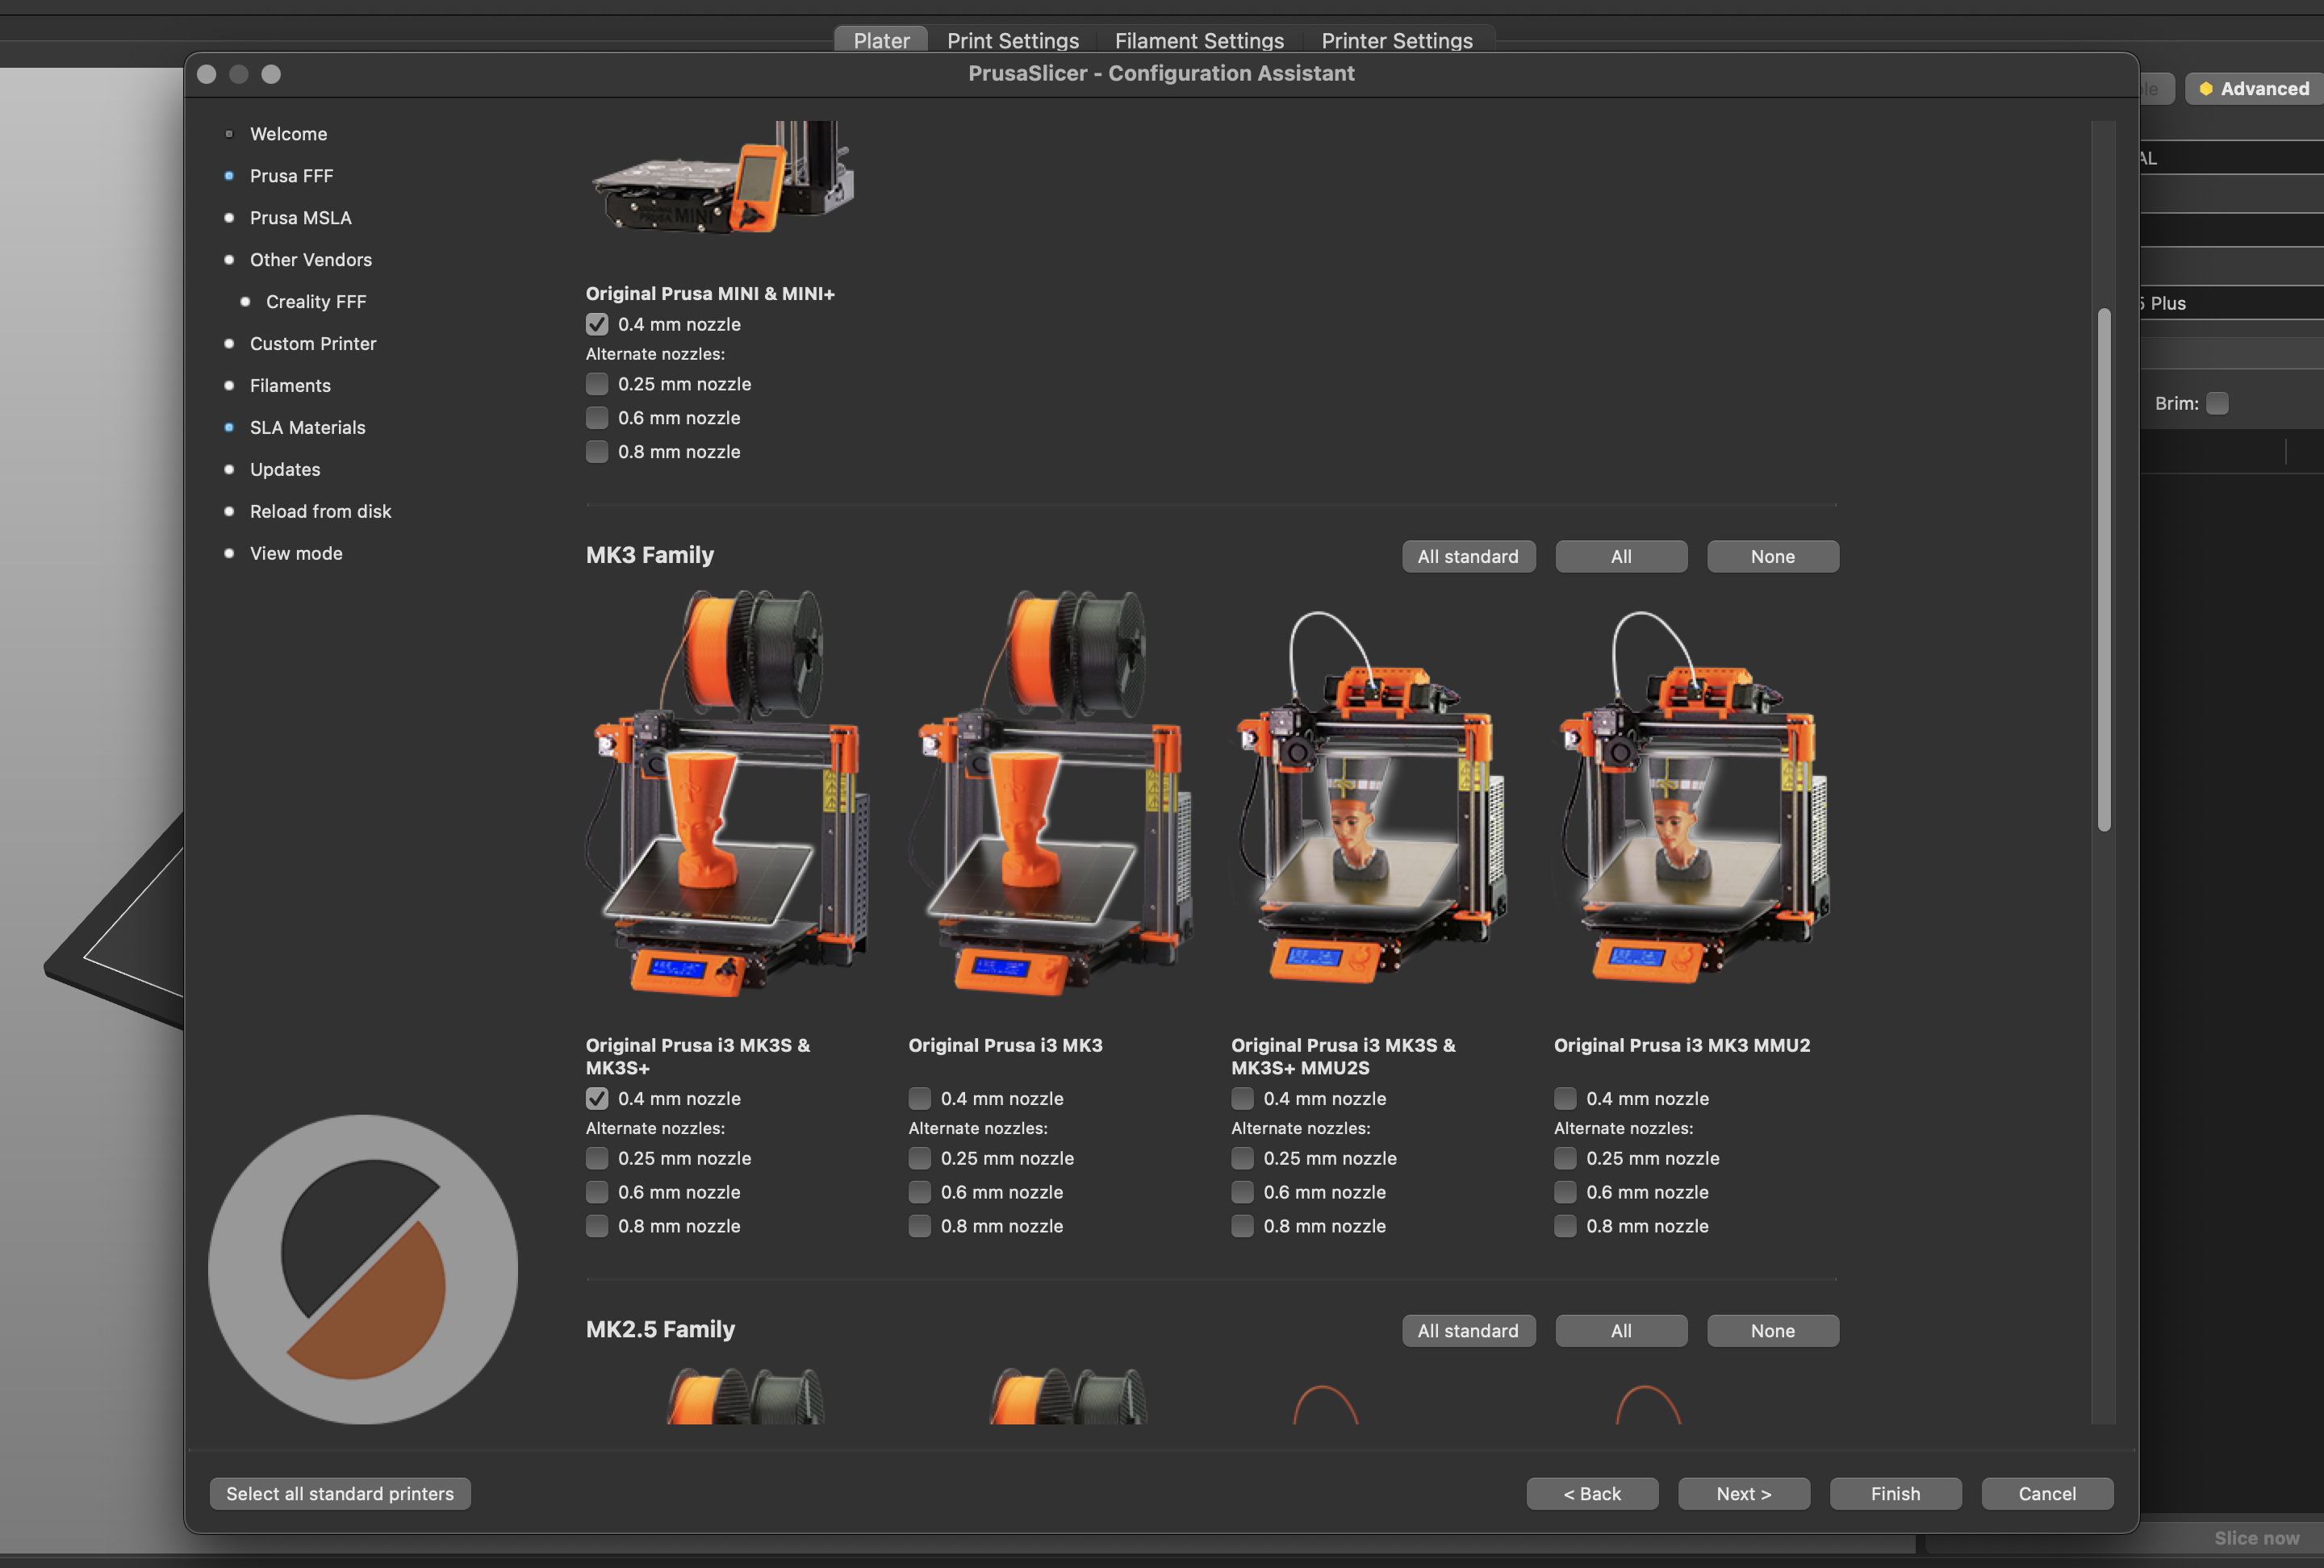Uncheck 0.4 mm nozzle for Prusa MINI & MINI+

pyautogui.click(x=597, y=325)
